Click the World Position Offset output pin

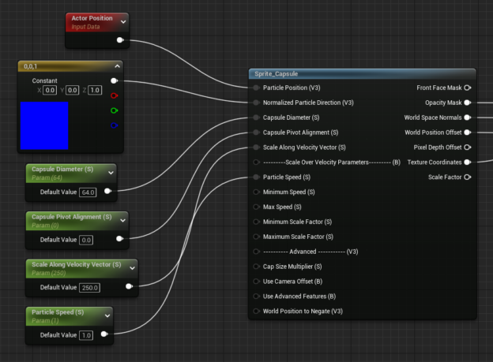tap(468, 132)
